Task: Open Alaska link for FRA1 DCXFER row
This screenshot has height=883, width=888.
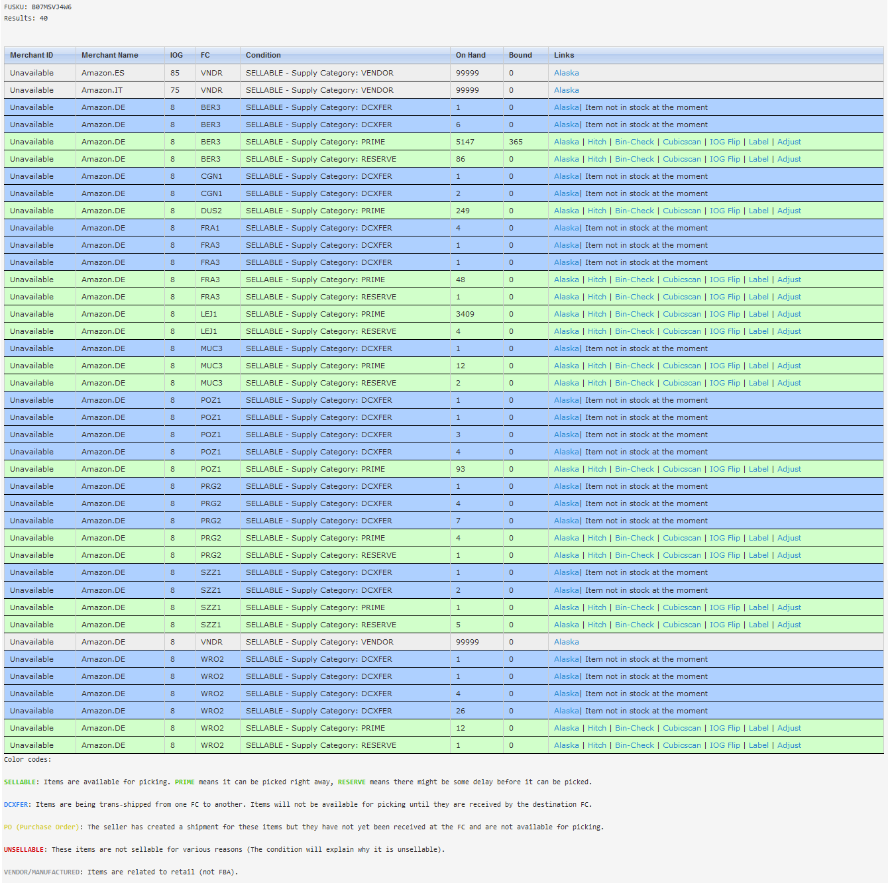Action: point(566,228)
